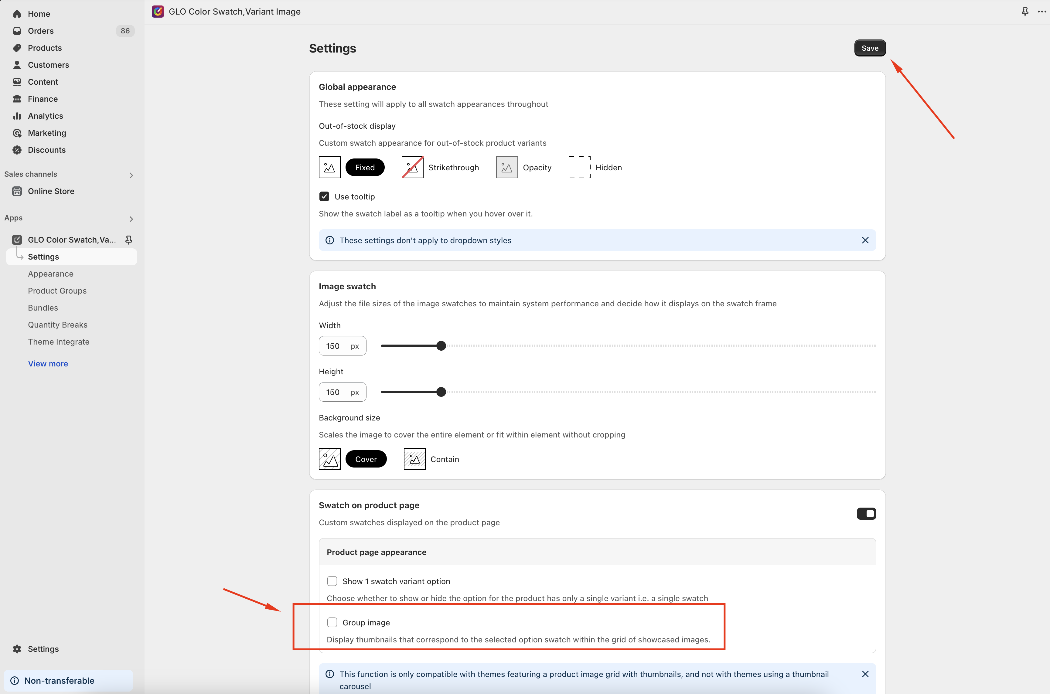Open the Settings submenu item
1050x694 pixels.
point(72,257)
